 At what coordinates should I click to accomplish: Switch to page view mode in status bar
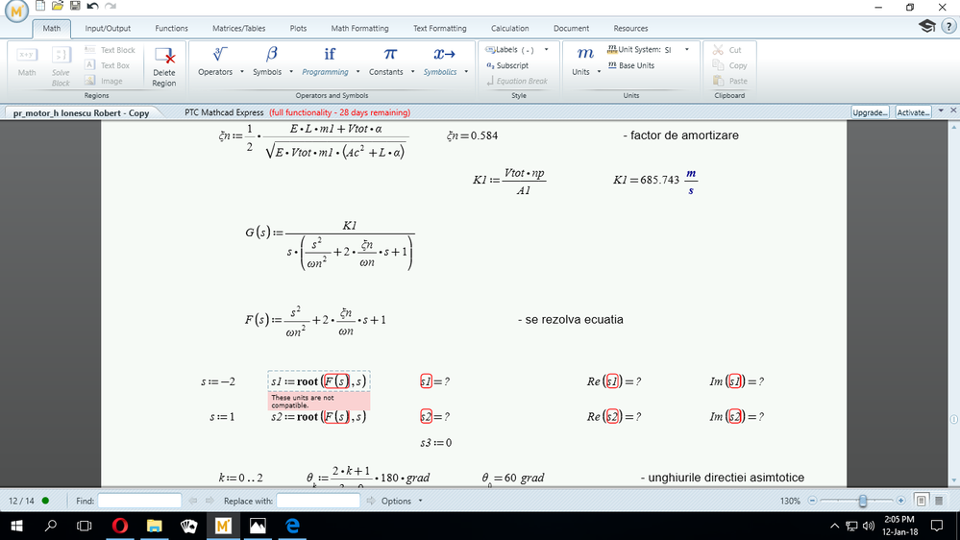[921, 501]
